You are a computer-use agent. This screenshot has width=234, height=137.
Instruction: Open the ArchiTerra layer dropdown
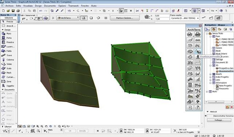(x=68, y=18)
